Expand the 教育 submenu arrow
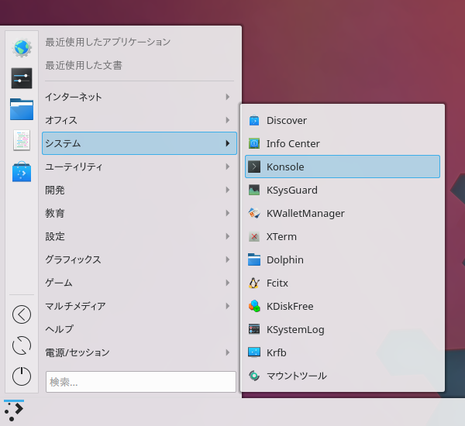Viewport: 465px width, 426px height. coord(227,213)
